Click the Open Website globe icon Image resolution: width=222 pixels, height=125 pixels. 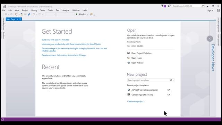click(128, 63)
